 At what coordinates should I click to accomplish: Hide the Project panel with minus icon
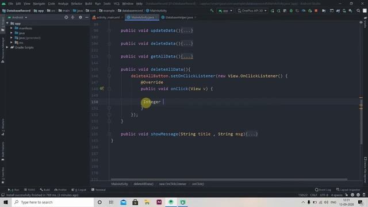click(x=87, y=17)
